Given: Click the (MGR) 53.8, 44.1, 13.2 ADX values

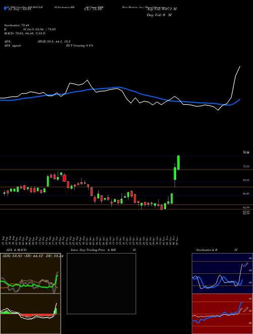Looking at the screenshot, I should [x=54, y=41].
